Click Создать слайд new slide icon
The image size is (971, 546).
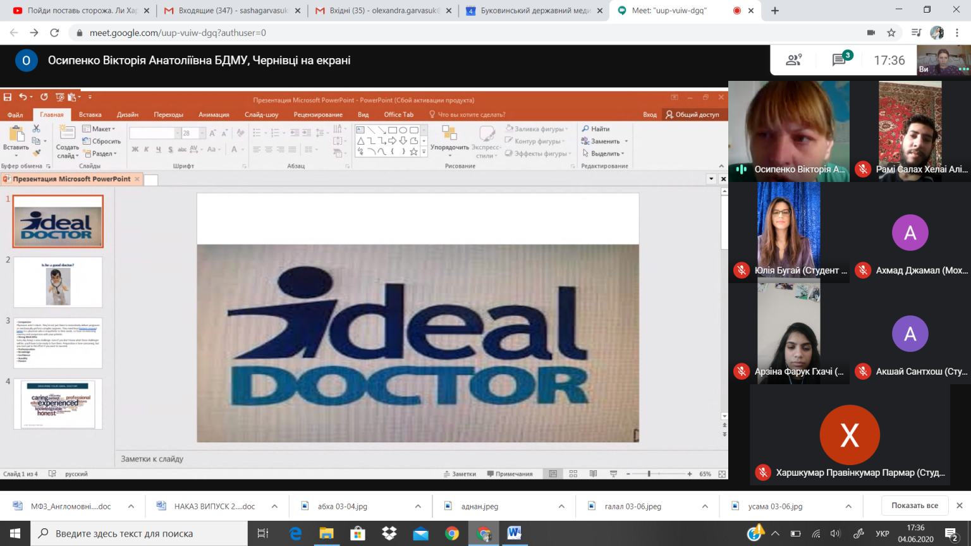67,132
